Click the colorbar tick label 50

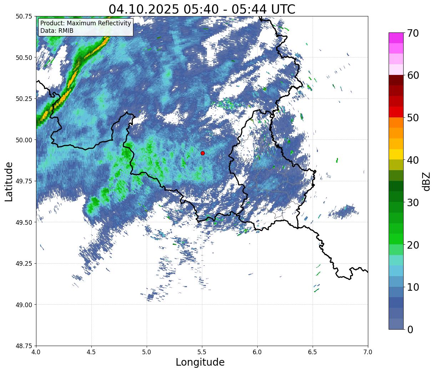coord(413,118)
